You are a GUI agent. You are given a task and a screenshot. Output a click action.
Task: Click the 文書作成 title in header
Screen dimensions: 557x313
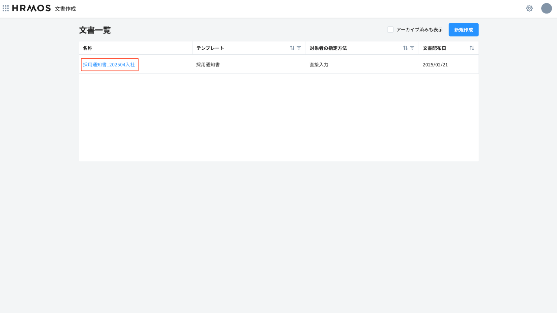pyautogui.click(x=65, y=9)
